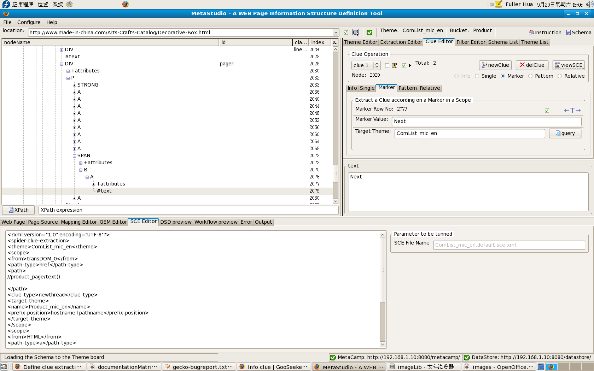Click the query button
This screenshot has height=371, width=594.
(565, 133)
